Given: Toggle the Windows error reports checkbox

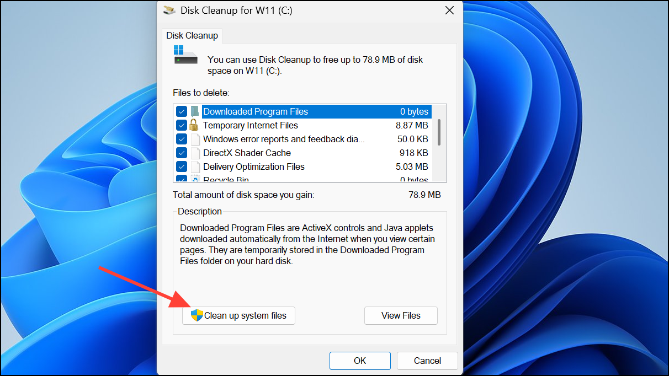Looking at the screenshot, I should 182,139.
